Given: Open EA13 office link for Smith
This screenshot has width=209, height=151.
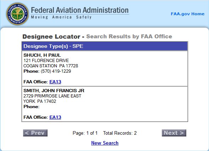Looking at the screenshot, I should coord(55,117).
